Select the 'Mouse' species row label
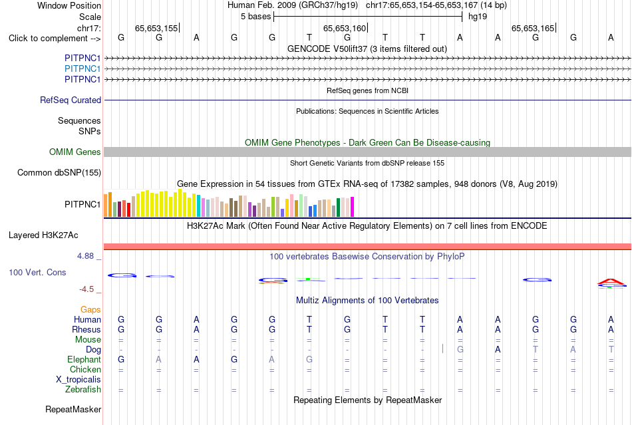This screenshot has height=425, width=632. (88, 340)
